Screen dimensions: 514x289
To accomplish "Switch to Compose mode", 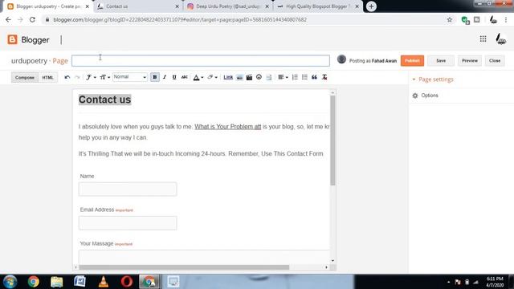I will [25, 78].
